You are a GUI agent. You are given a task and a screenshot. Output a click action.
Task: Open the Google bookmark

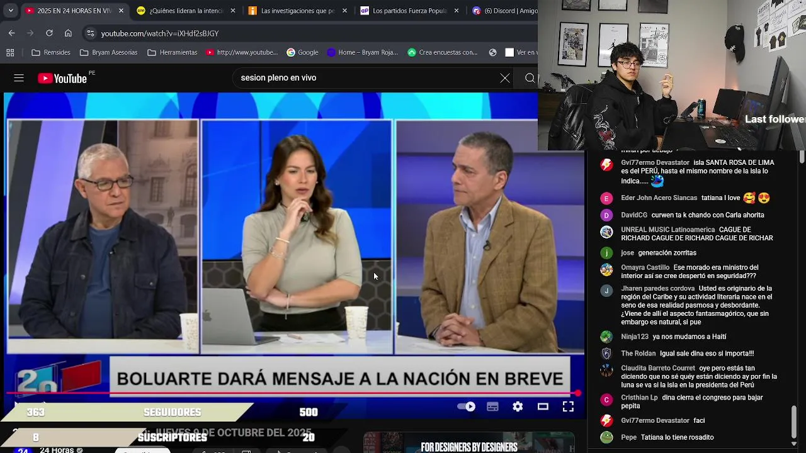tap(302, 52)
